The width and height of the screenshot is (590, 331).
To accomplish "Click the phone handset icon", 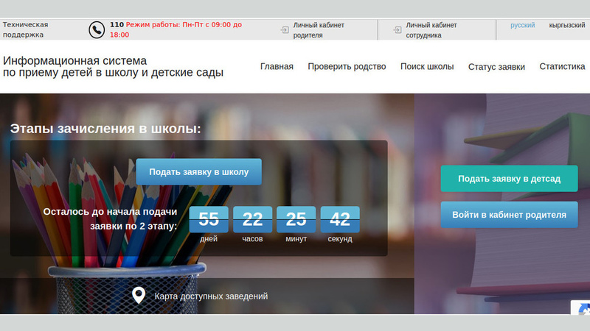I will pyautogui.click(x=97, y=29).
